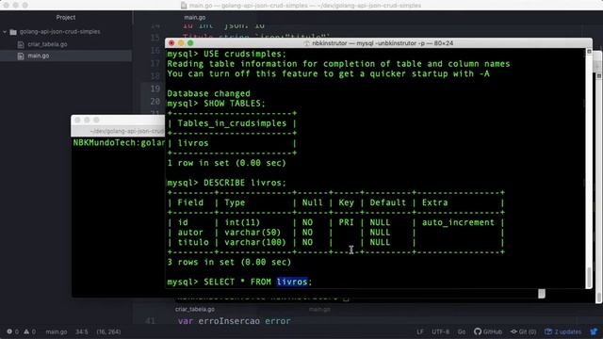This screenshot has height=339, width=603.
Task: Click 'int(11)' type of id row
Action: click(242, 222)
